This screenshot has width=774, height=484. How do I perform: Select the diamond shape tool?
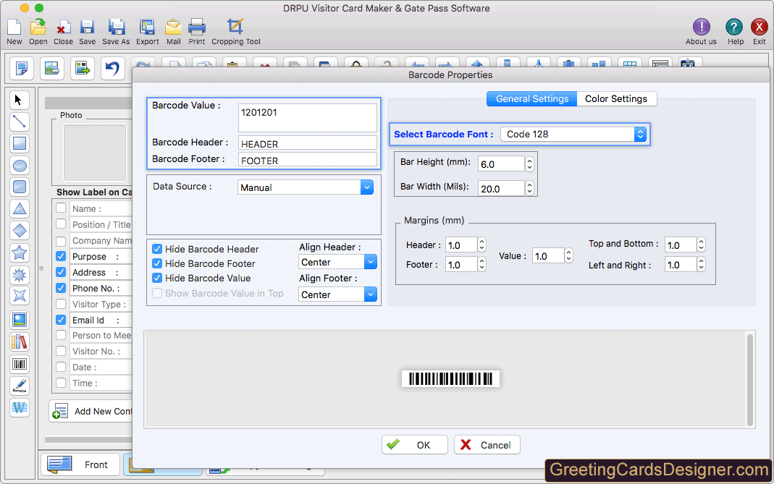click(x=20, y=230)
